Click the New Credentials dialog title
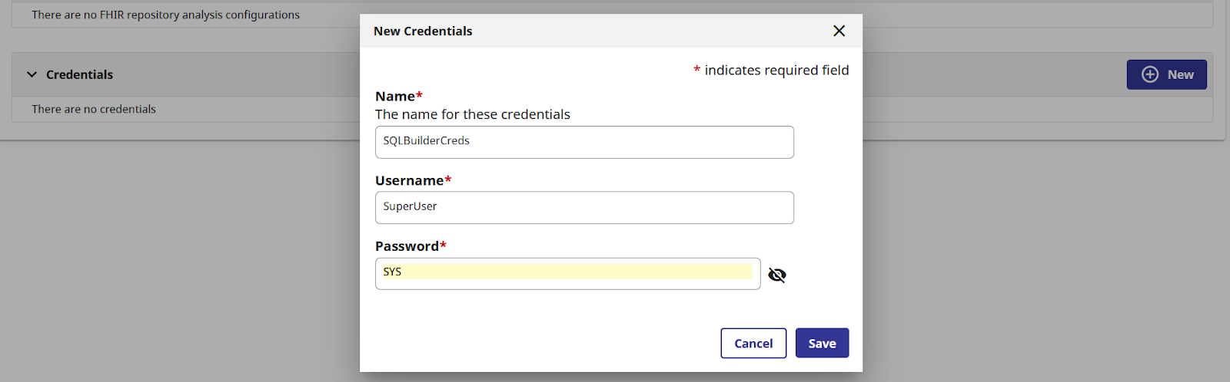Image resolution: width=1230 pixels, height=382 pixels. pyautogui.click(x=423, y=31)
